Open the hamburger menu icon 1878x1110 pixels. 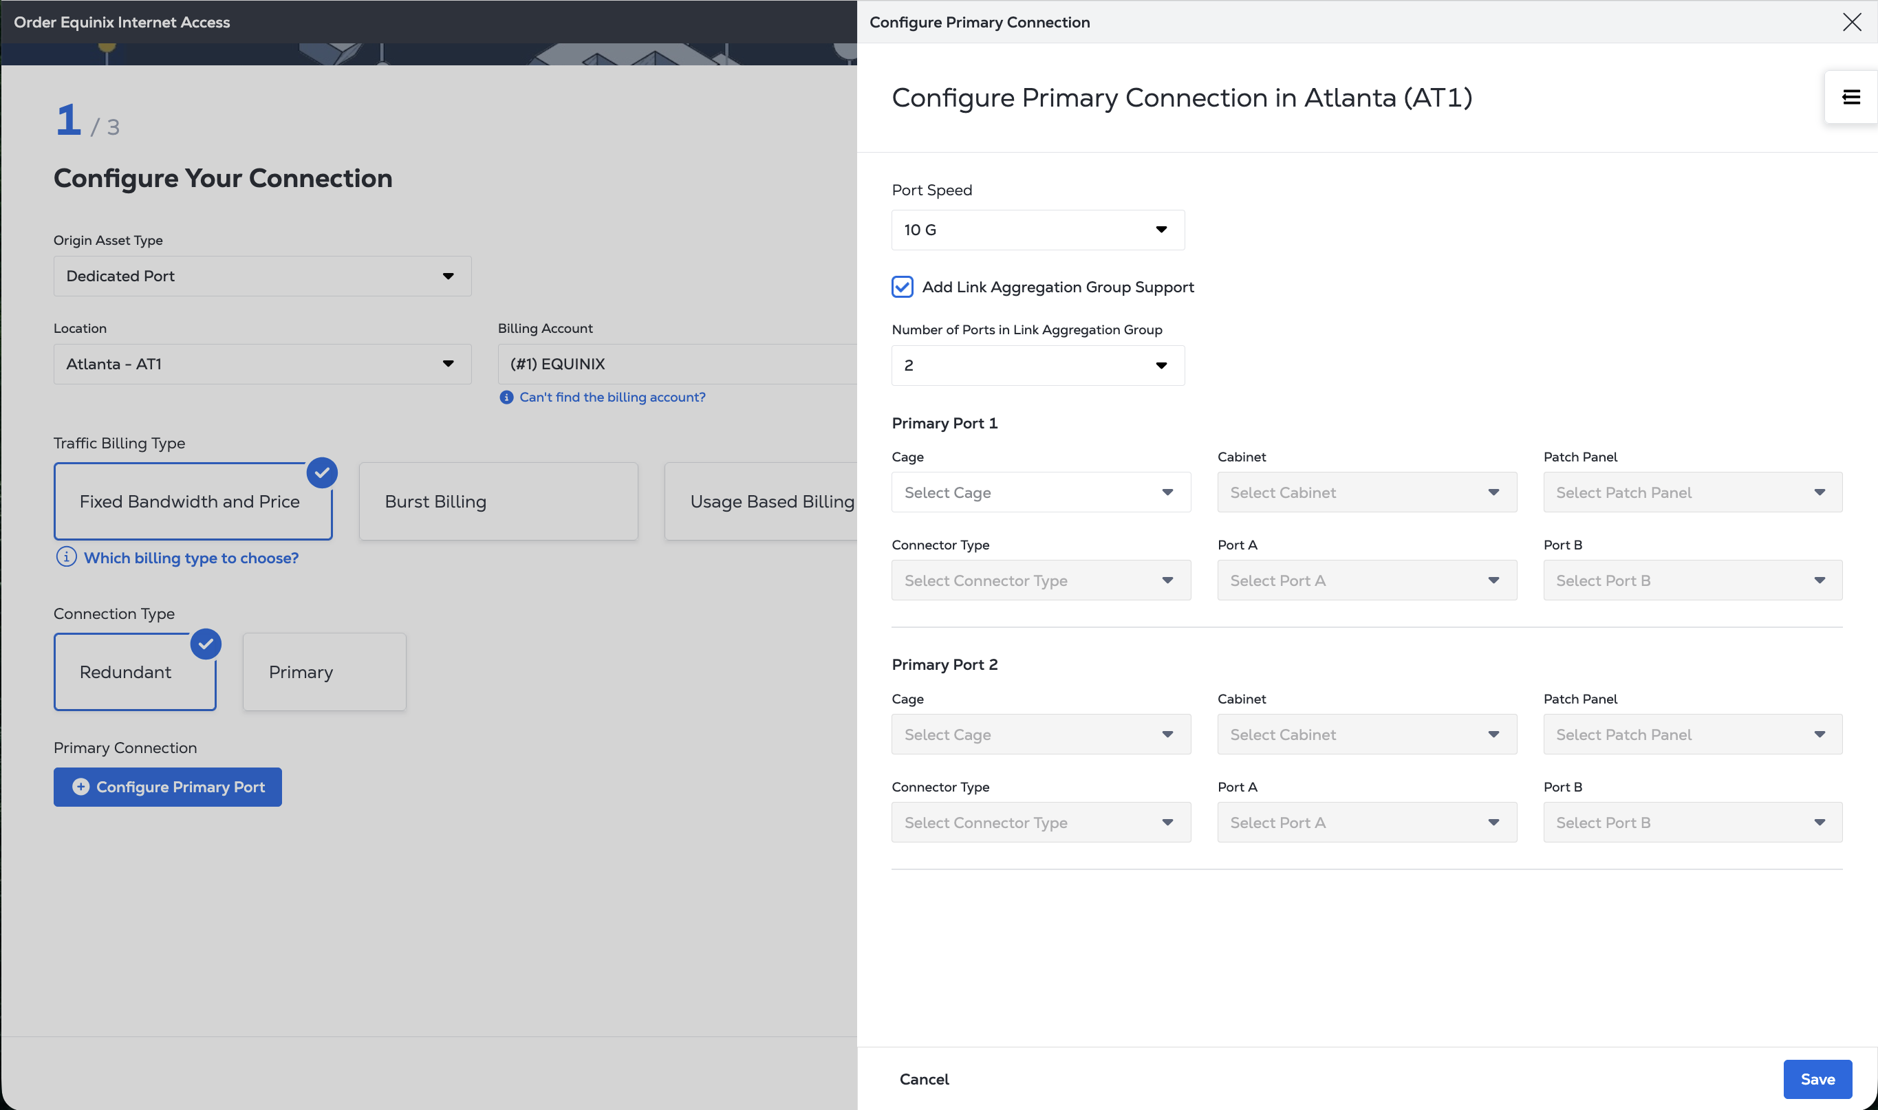1850,97
